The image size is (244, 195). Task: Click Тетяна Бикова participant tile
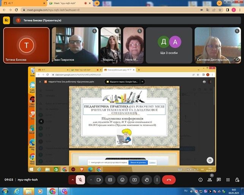tap(26, 45)
